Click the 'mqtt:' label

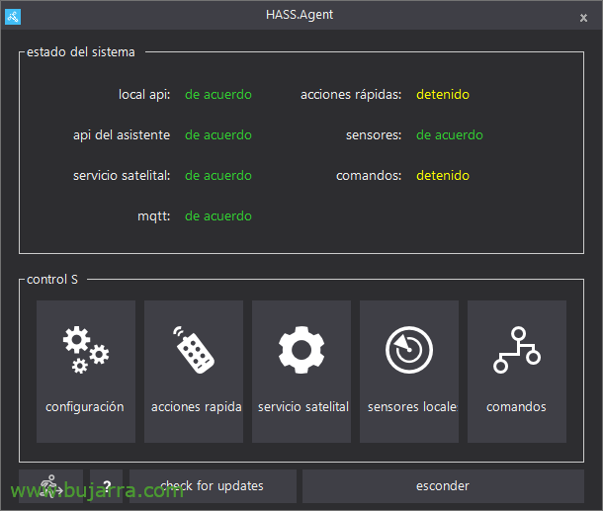click(x=154, y=216)
